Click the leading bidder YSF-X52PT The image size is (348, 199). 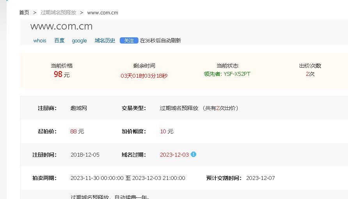coord(227,74)
